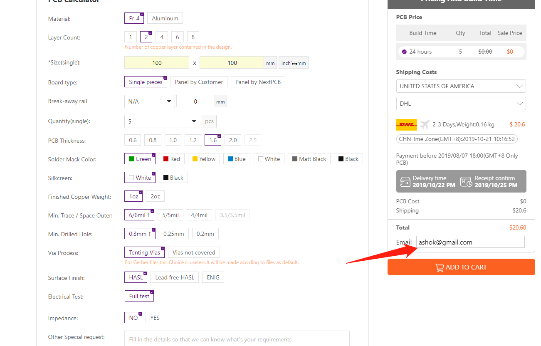
Task: Click the Receipt confirm icon
Action: (466, 182)
